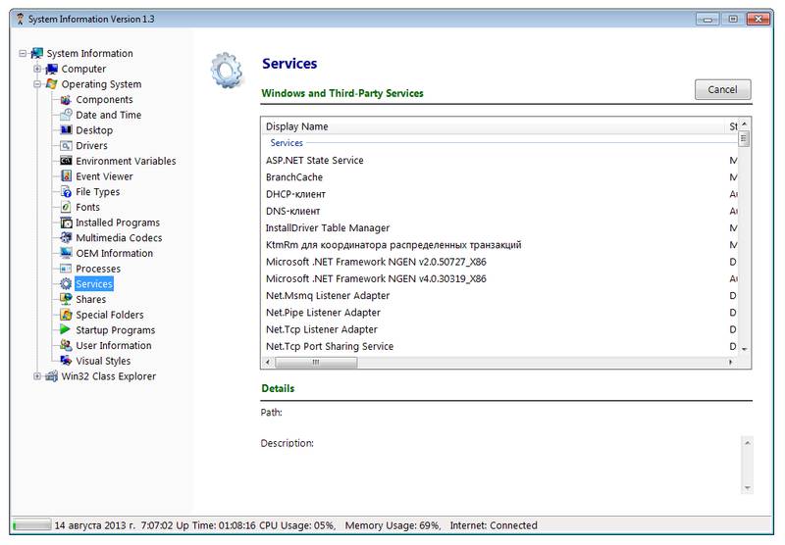Select Net.Pipe Listener Adapter row

pos(499,313)
